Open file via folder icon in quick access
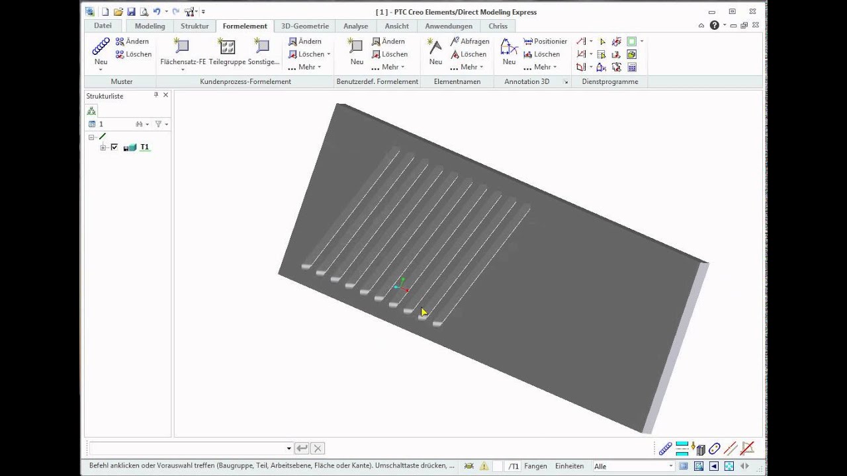 pyautogui.click(x=118, y=11)
